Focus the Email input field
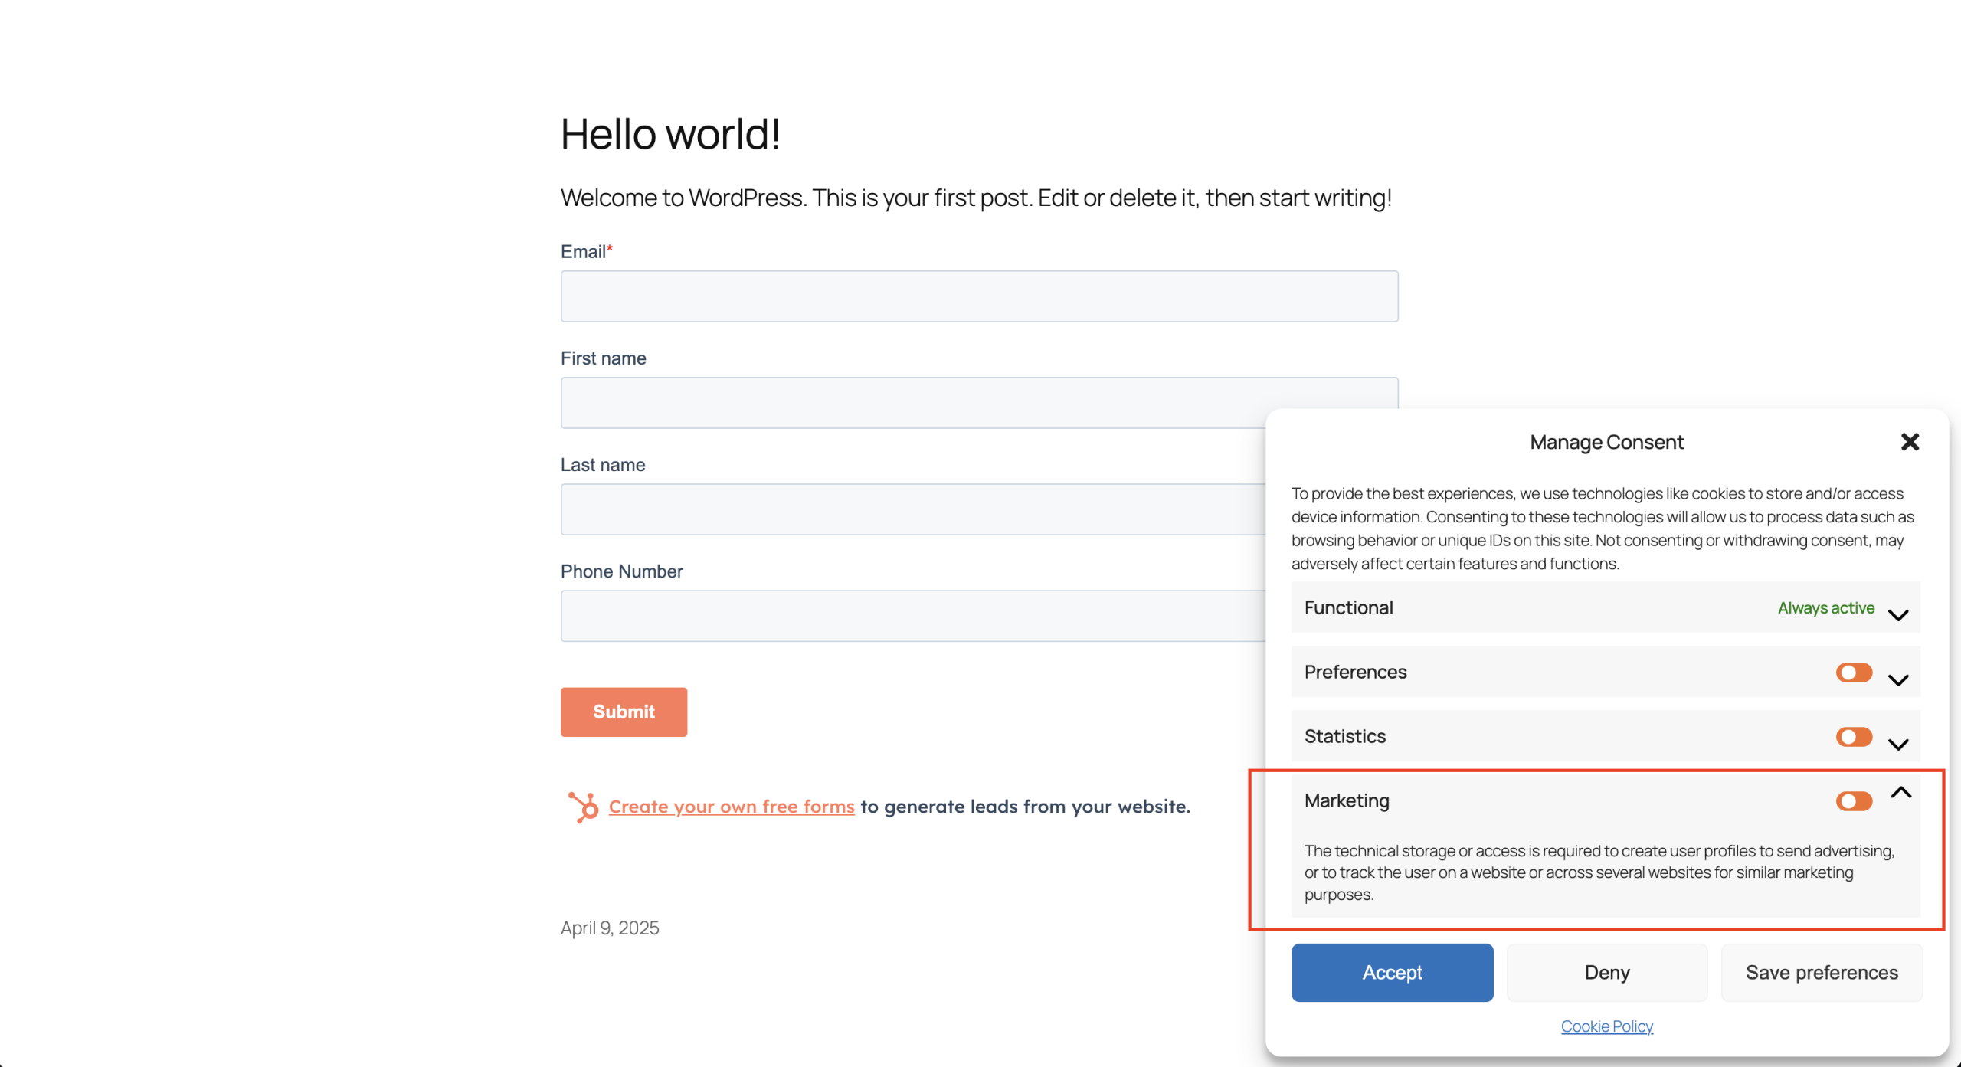The width and height of the screenshot is (1961, 1067). (979, 296)
